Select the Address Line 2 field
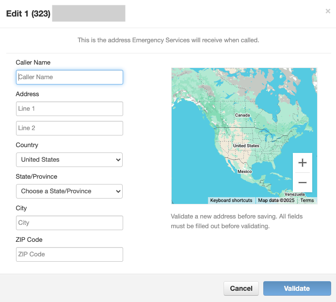 point(69,128)
